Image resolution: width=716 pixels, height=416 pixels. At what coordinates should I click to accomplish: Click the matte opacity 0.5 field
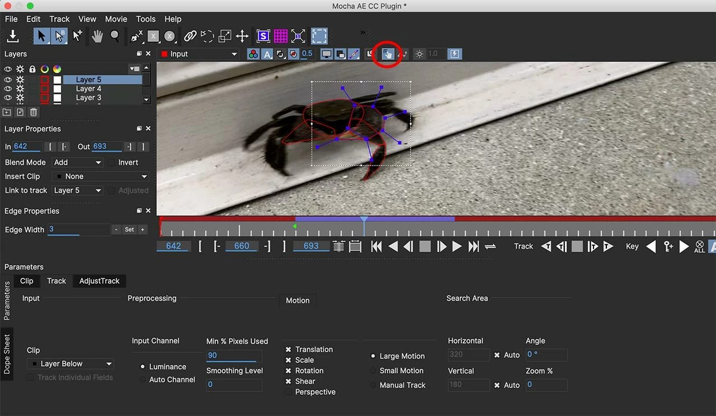307,54
